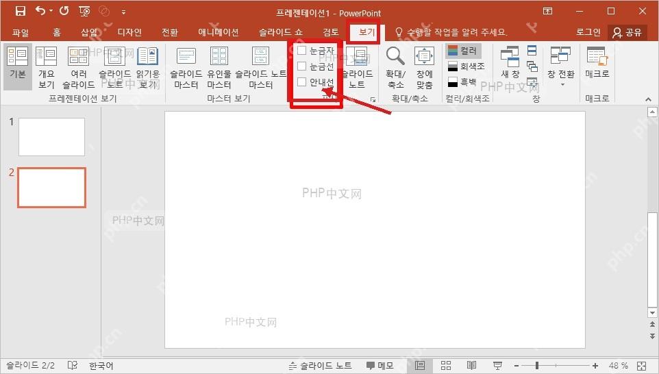Open the 창 전환 switch windows dropdown
The height and width of the screenshot is (374, 659).
point(560,67)
